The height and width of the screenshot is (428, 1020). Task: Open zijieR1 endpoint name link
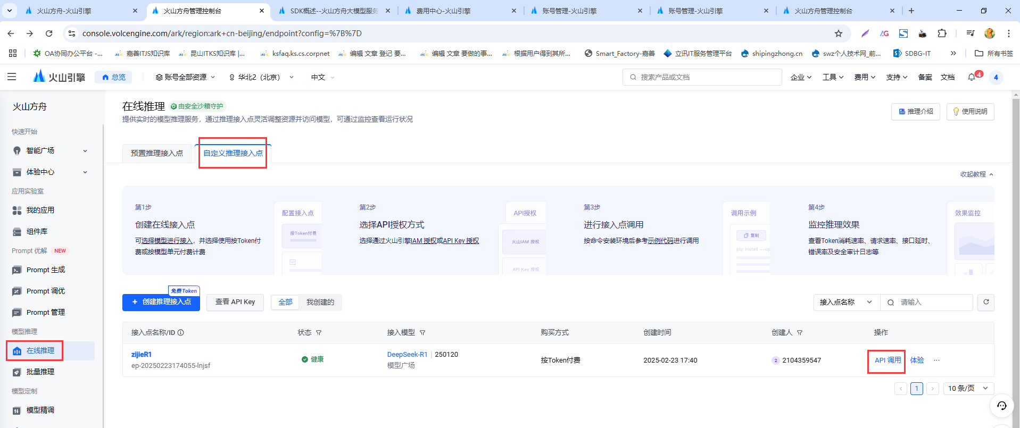(x=142, y=355)
